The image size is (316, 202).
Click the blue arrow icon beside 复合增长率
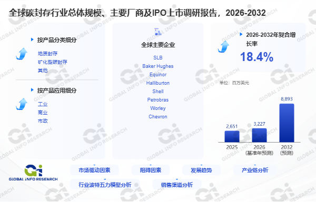click(x=223, y=47)
